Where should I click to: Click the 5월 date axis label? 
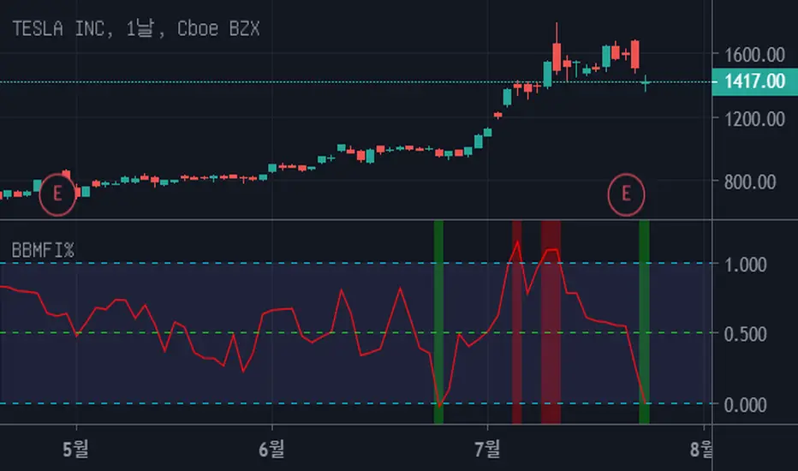pos(76,449)
